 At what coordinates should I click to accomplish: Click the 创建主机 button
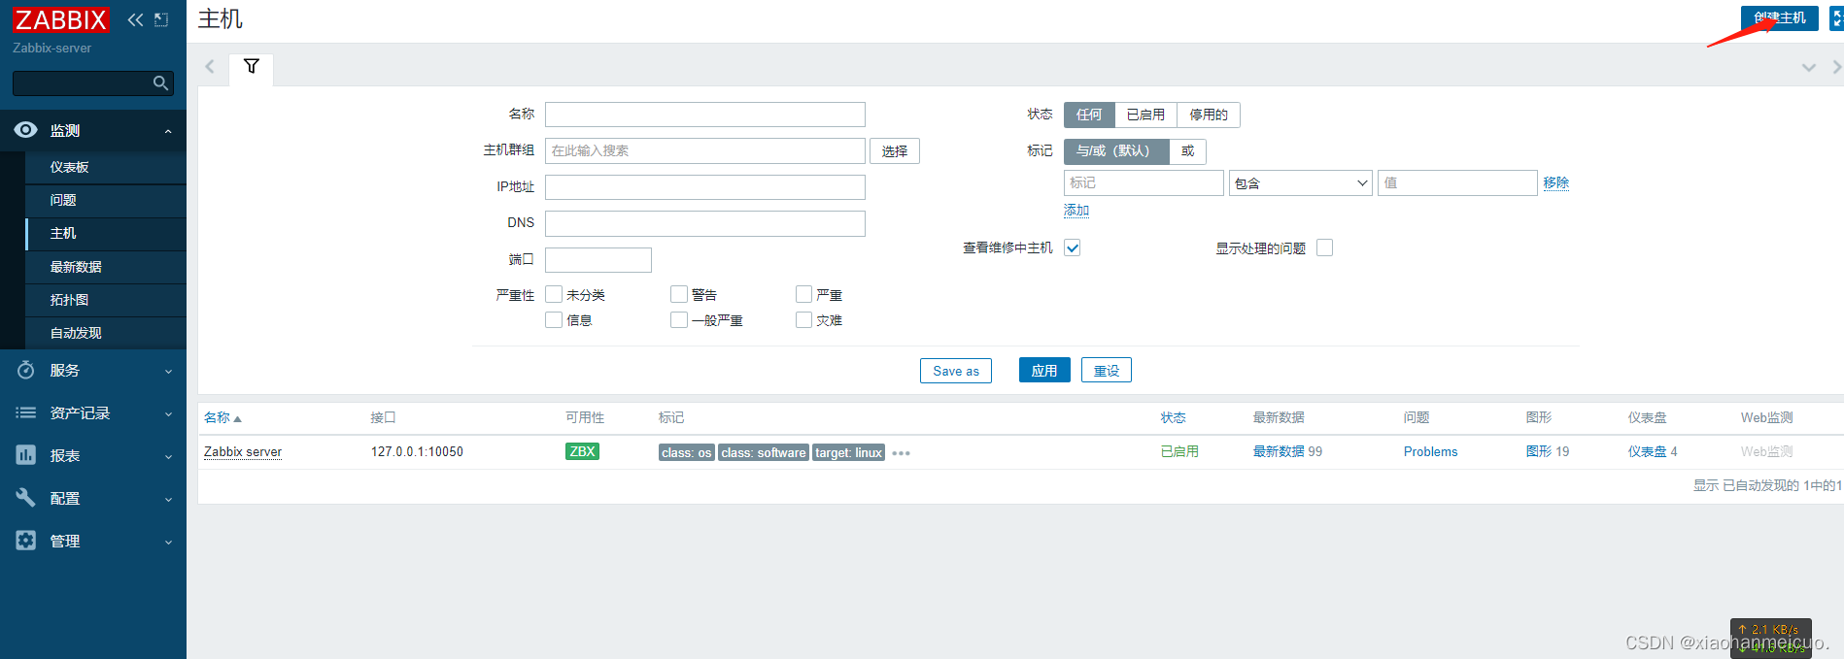tap(1780, 18)
